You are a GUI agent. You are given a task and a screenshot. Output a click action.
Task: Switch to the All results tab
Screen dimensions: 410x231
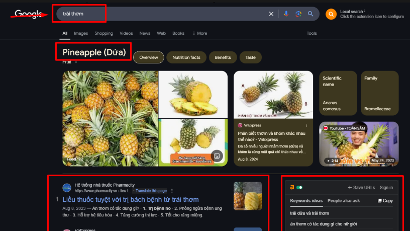click(x=65, y=33)
